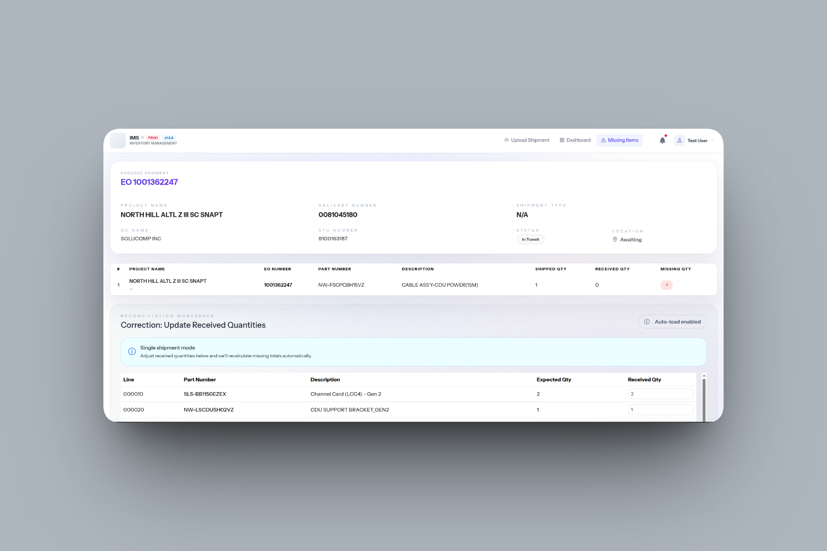Click STO number 9100163187

[333, 238]
